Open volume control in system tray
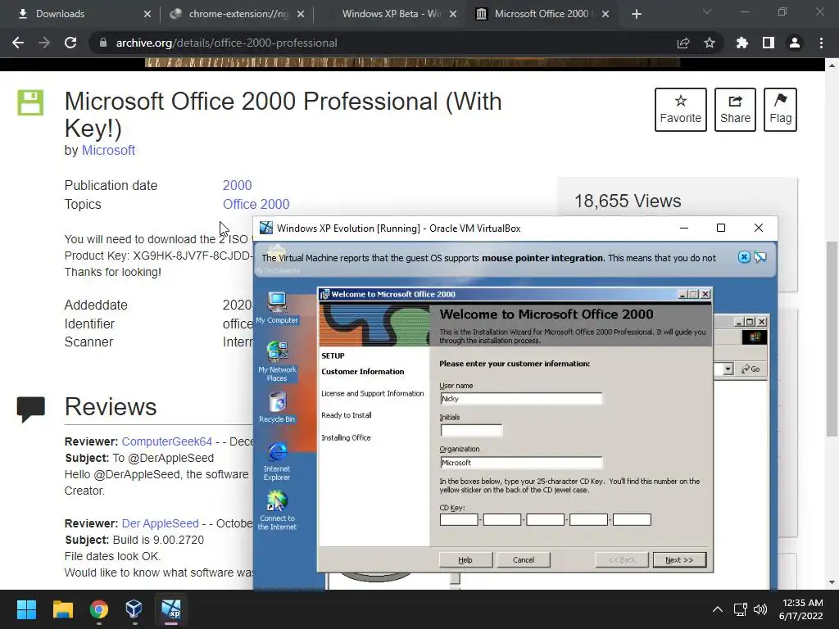This screenshot has width=839, height=629. [760, 609]
